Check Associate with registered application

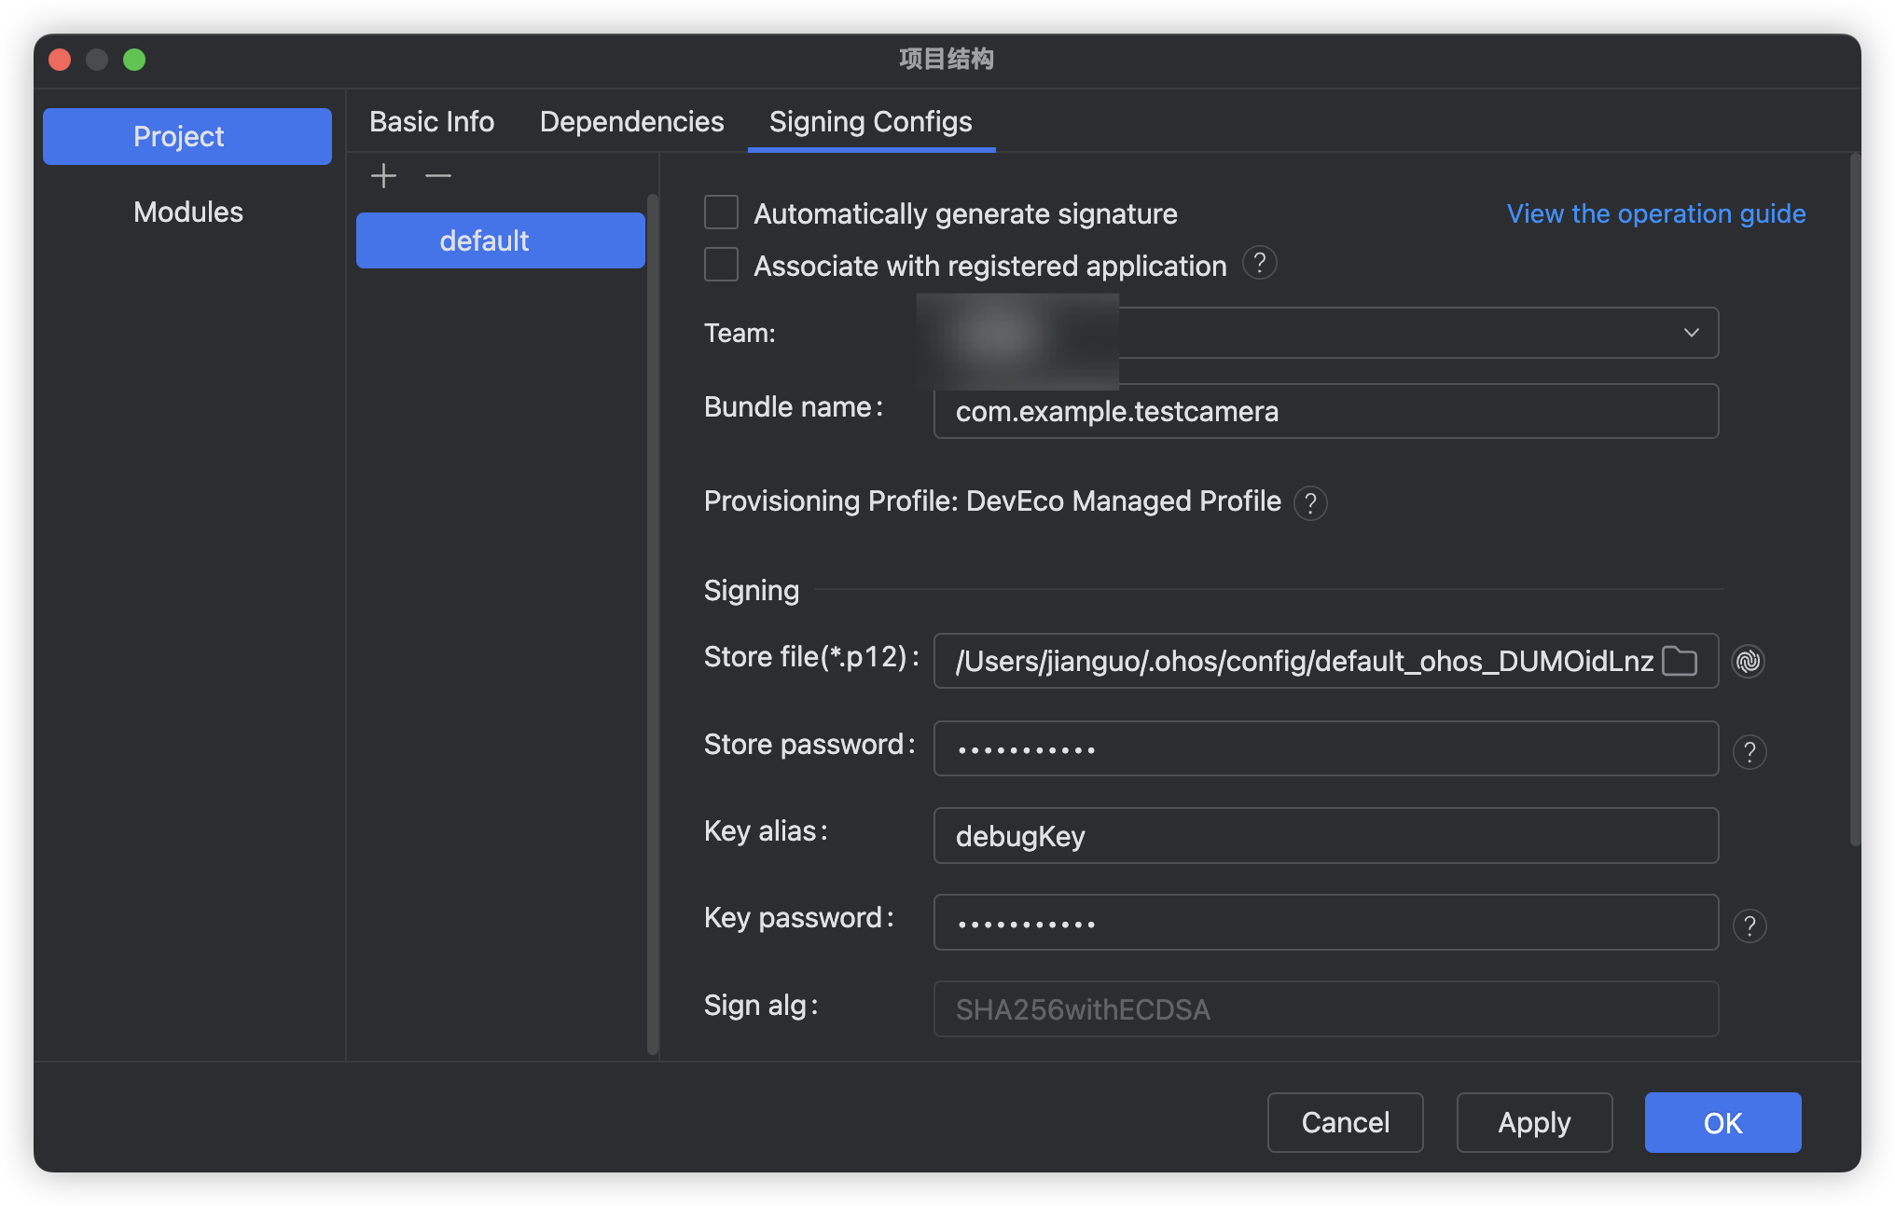coord(721,265)
